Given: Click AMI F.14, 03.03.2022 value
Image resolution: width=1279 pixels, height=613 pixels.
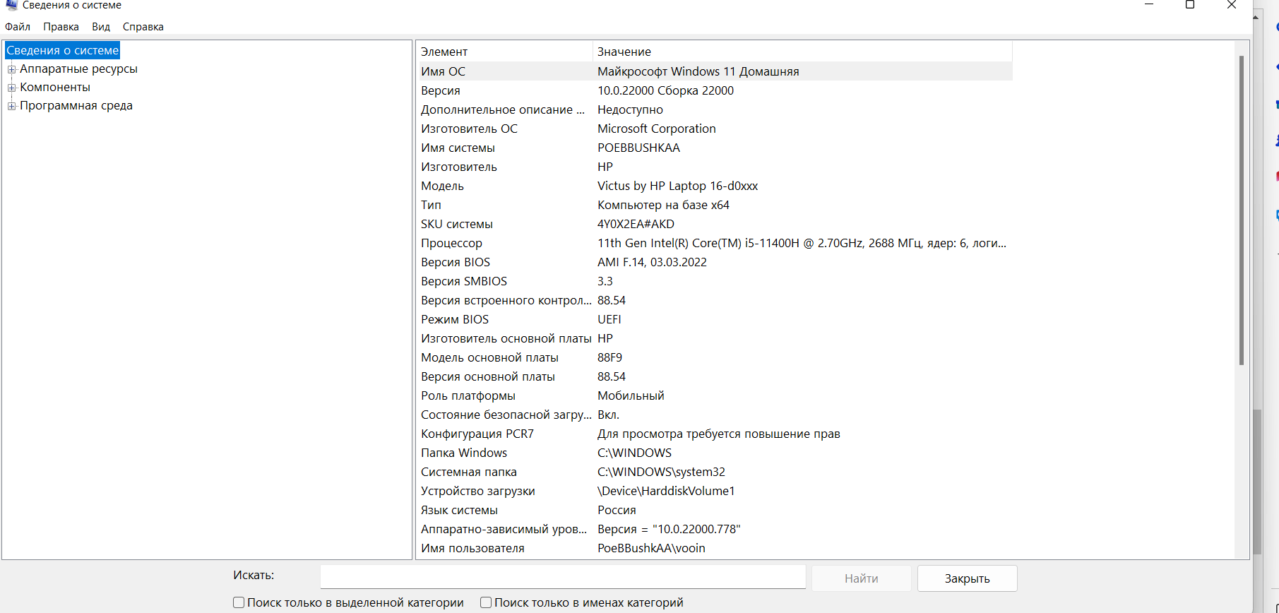Looking at the screenshot, I should [x=652, y=262].
